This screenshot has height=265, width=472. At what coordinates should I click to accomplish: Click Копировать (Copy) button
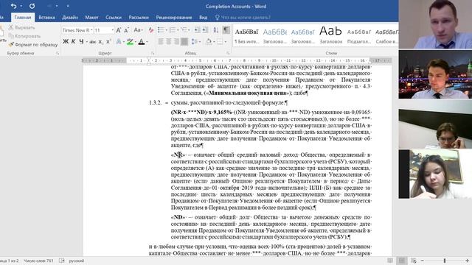(24, 36)
